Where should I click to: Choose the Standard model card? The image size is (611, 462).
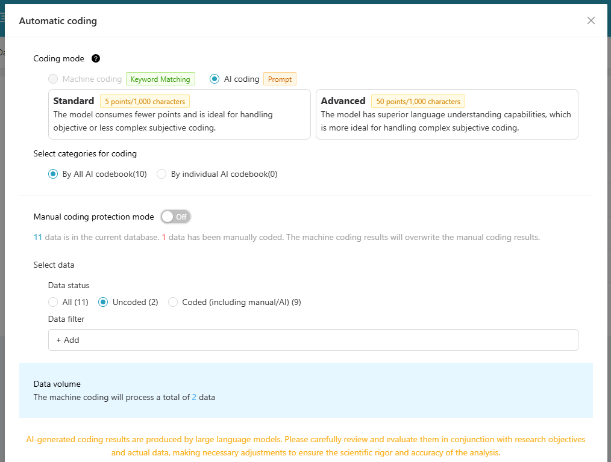pyautogui.click(x=179, y=114)
